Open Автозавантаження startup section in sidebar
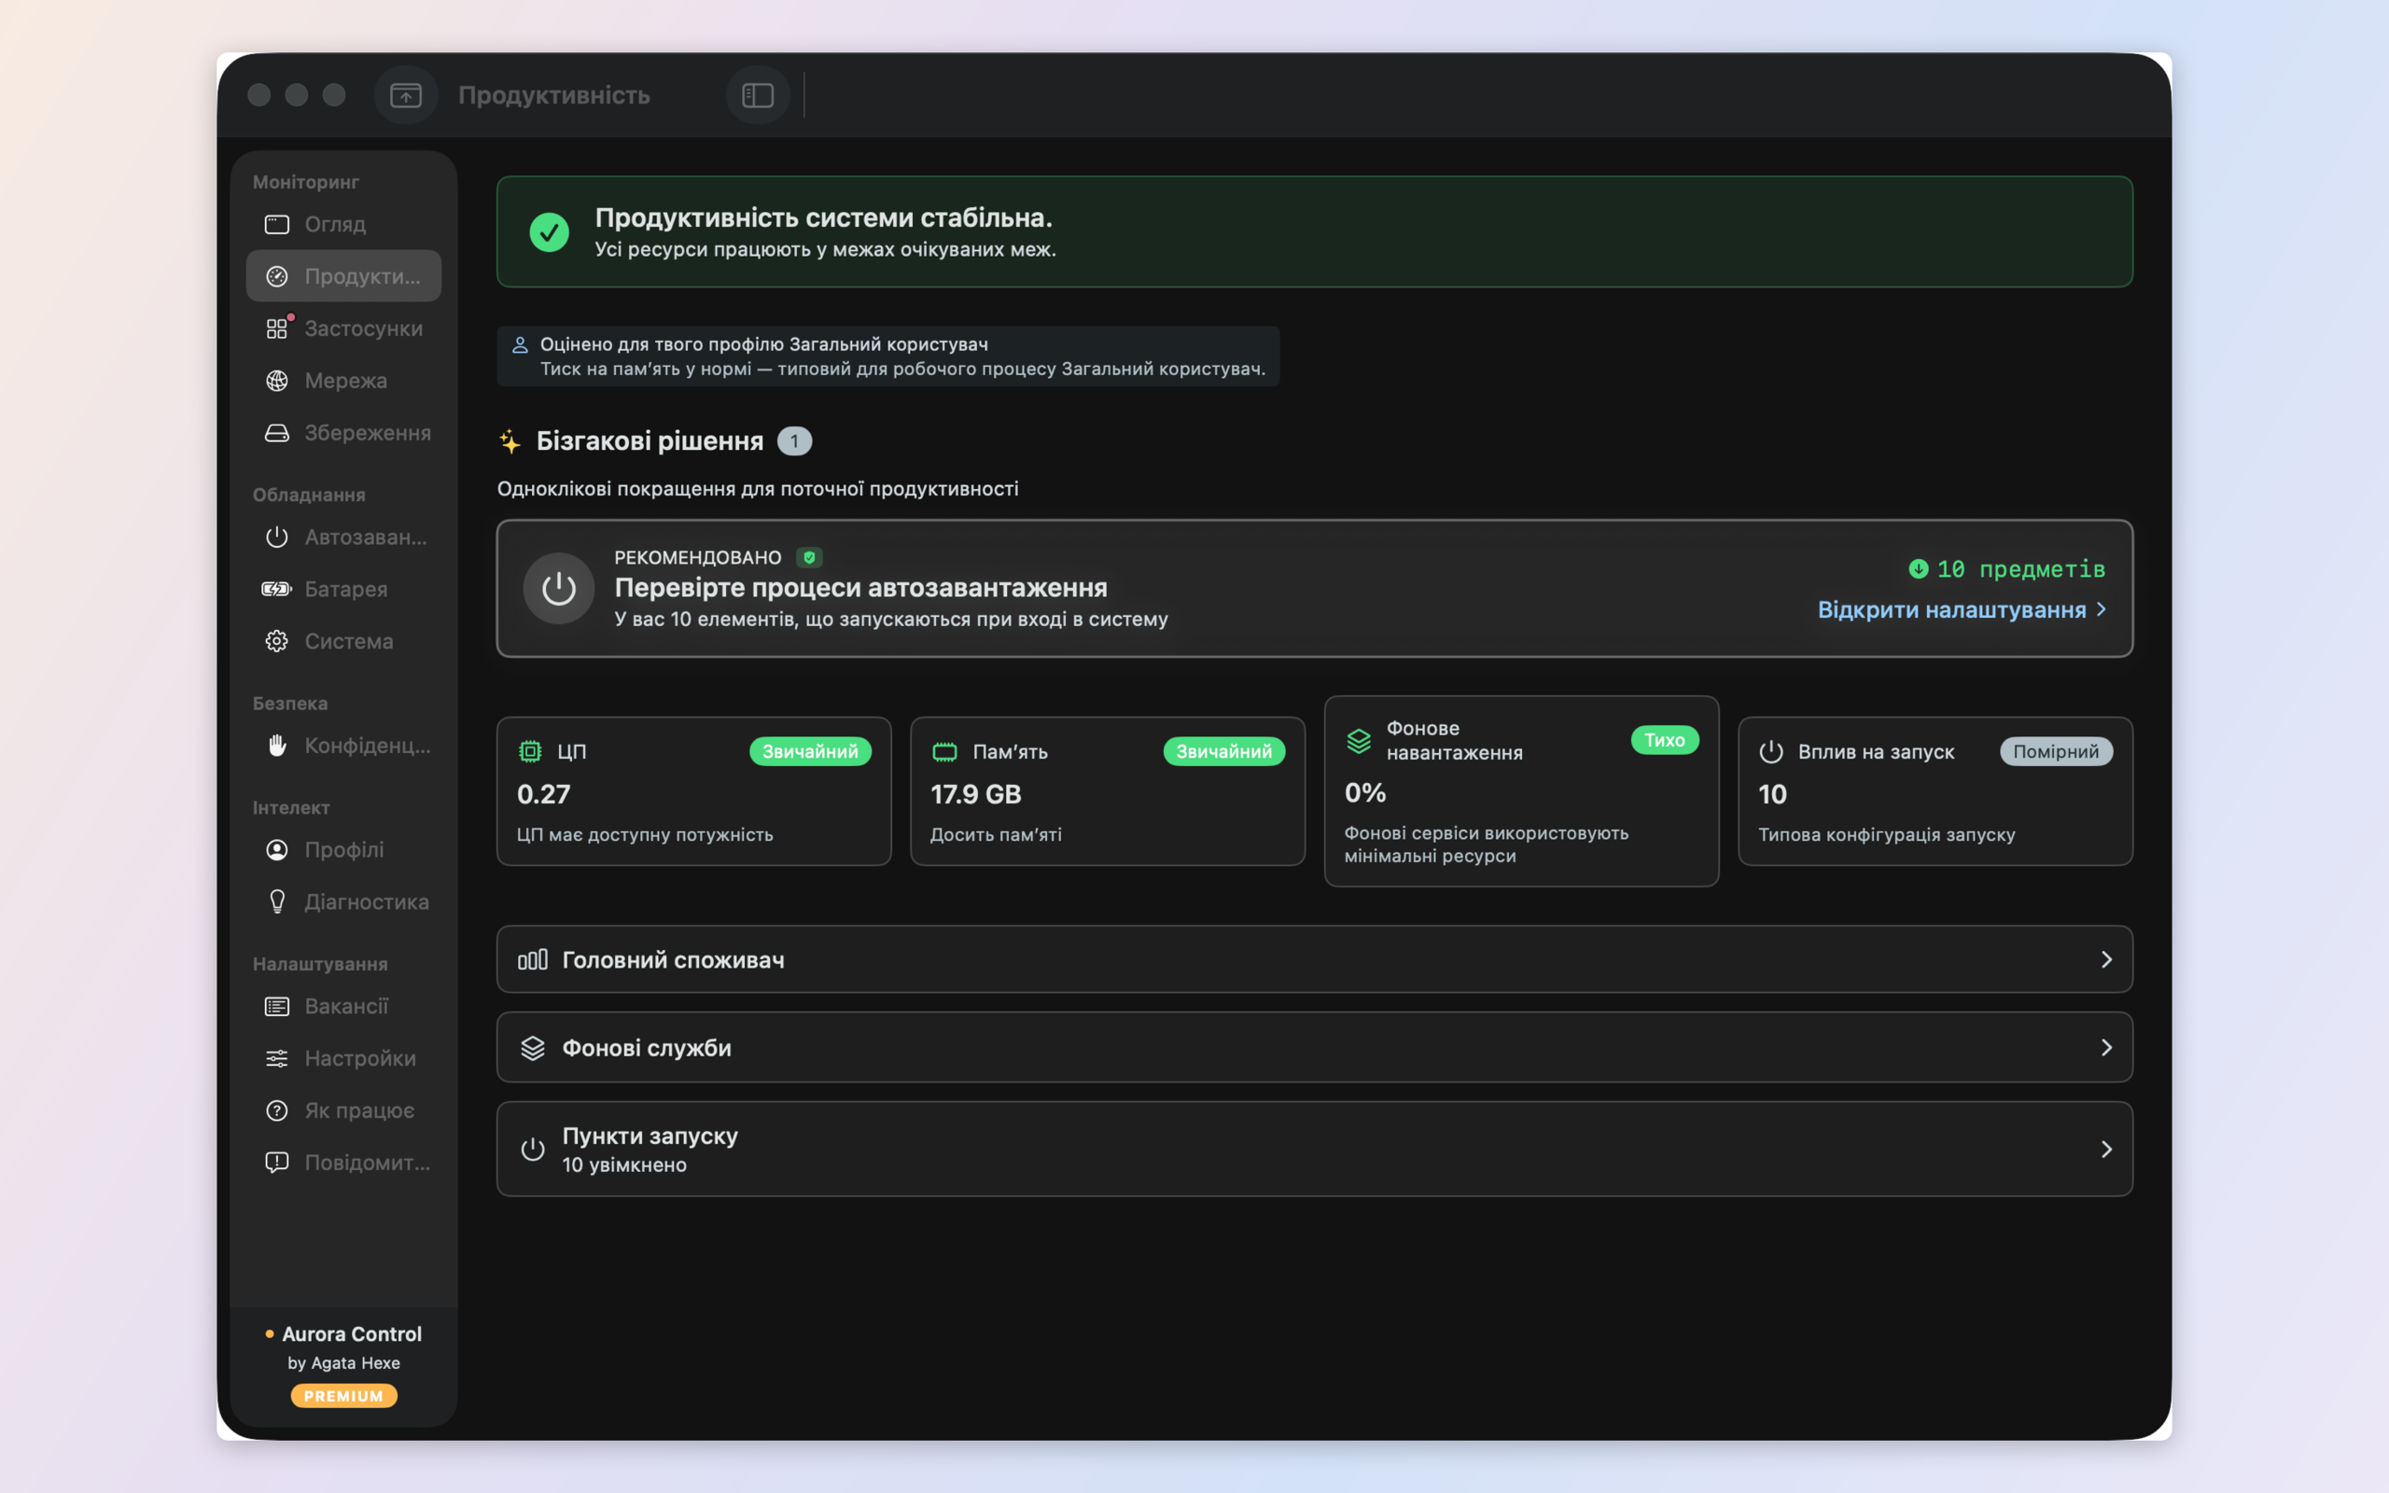Viewport: 2389px width, 1493px height. (x=343, y=537)
